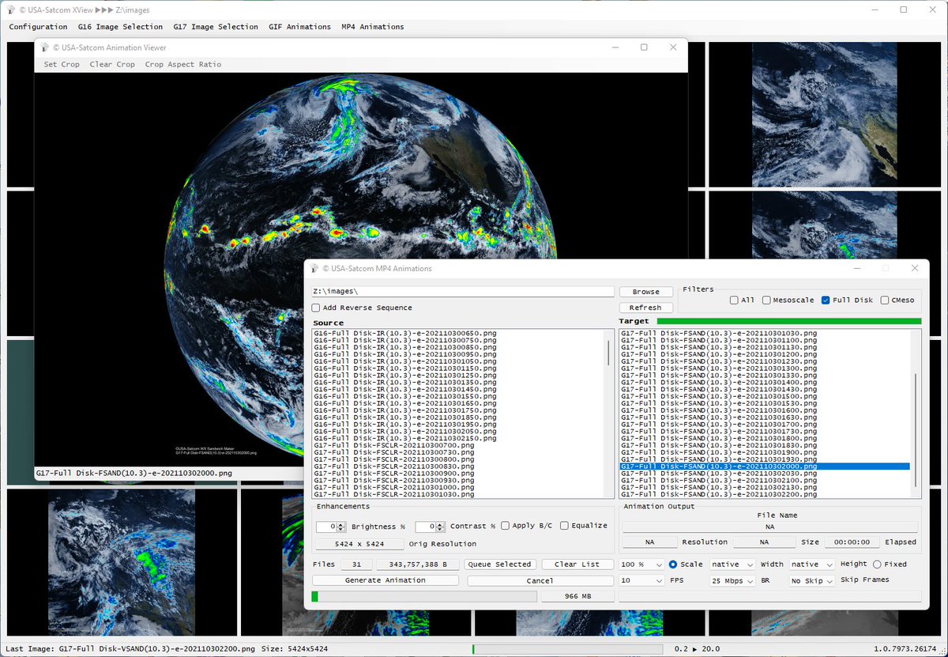Viewport: 948px width, 657px height.
Task: Click the 5424 x 5424 resolution button
Action: [x=359, y=544]
